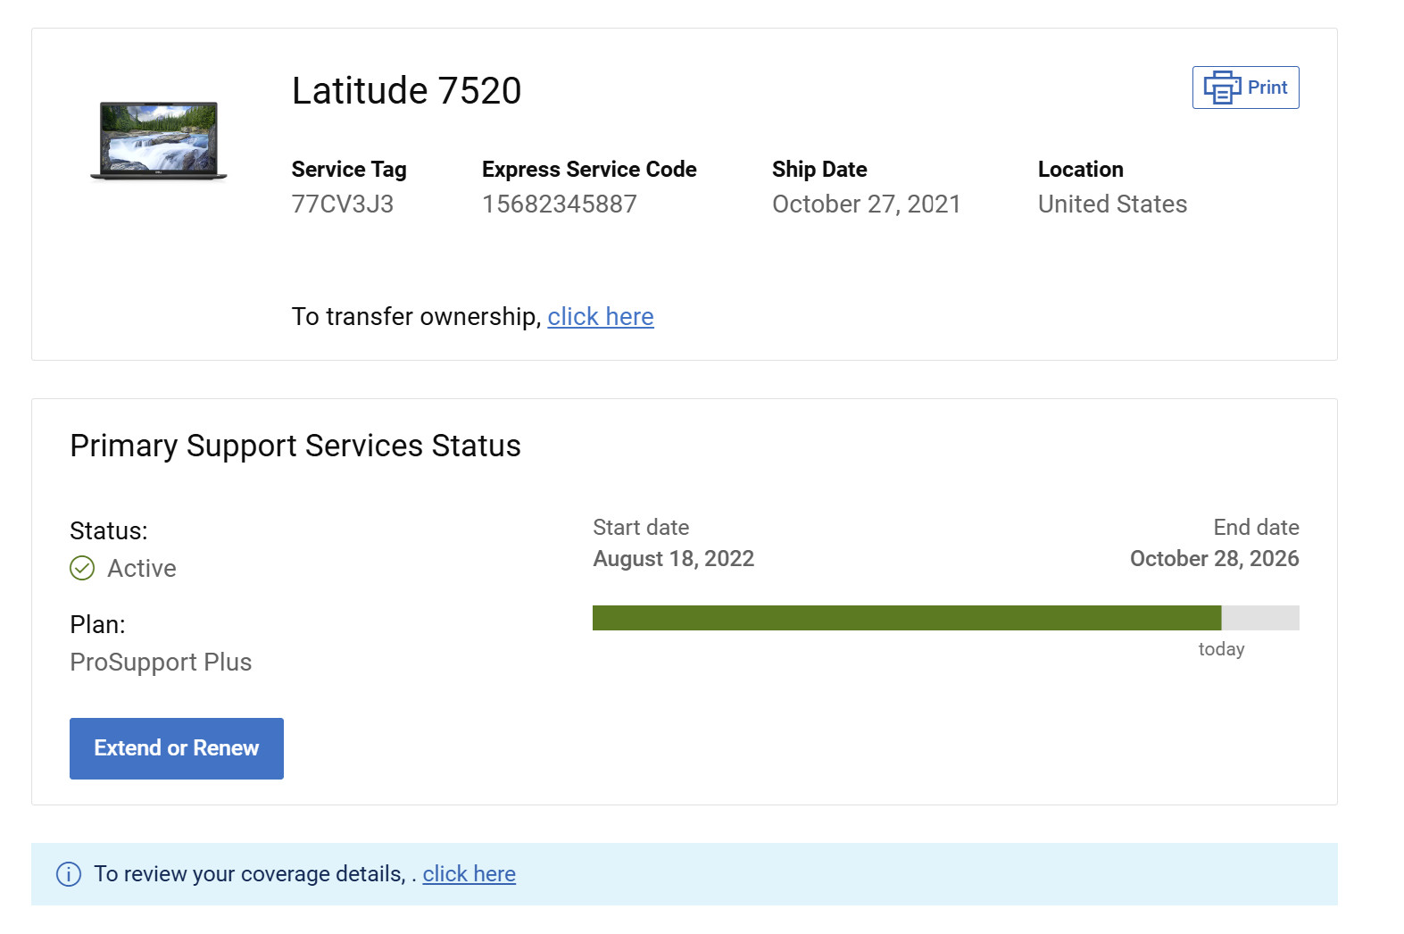Click the Latitude 7520 product title
Viewport: 1404px width, 934px height.
(x=406, y=91)
